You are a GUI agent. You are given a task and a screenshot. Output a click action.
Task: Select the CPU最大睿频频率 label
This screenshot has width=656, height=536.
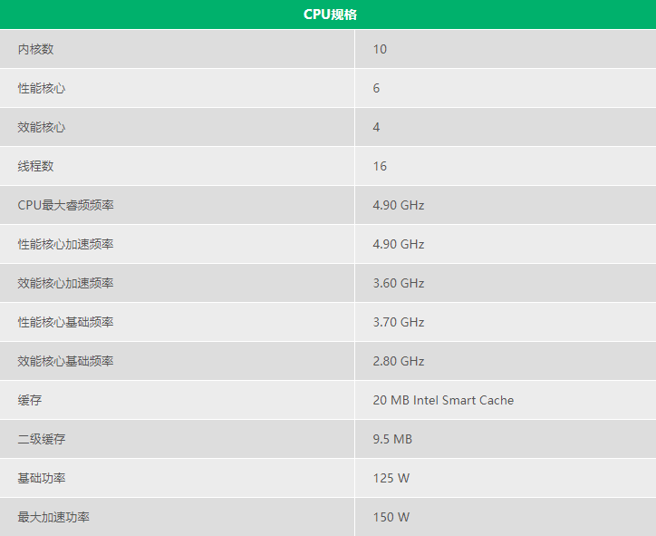(65, 205)
